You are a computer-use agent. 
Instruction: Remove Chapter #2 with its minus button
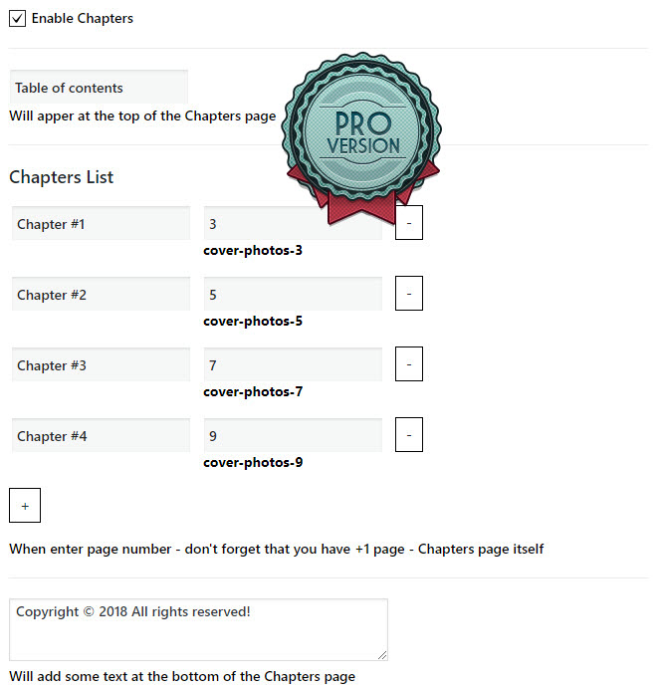coord(409,294)
